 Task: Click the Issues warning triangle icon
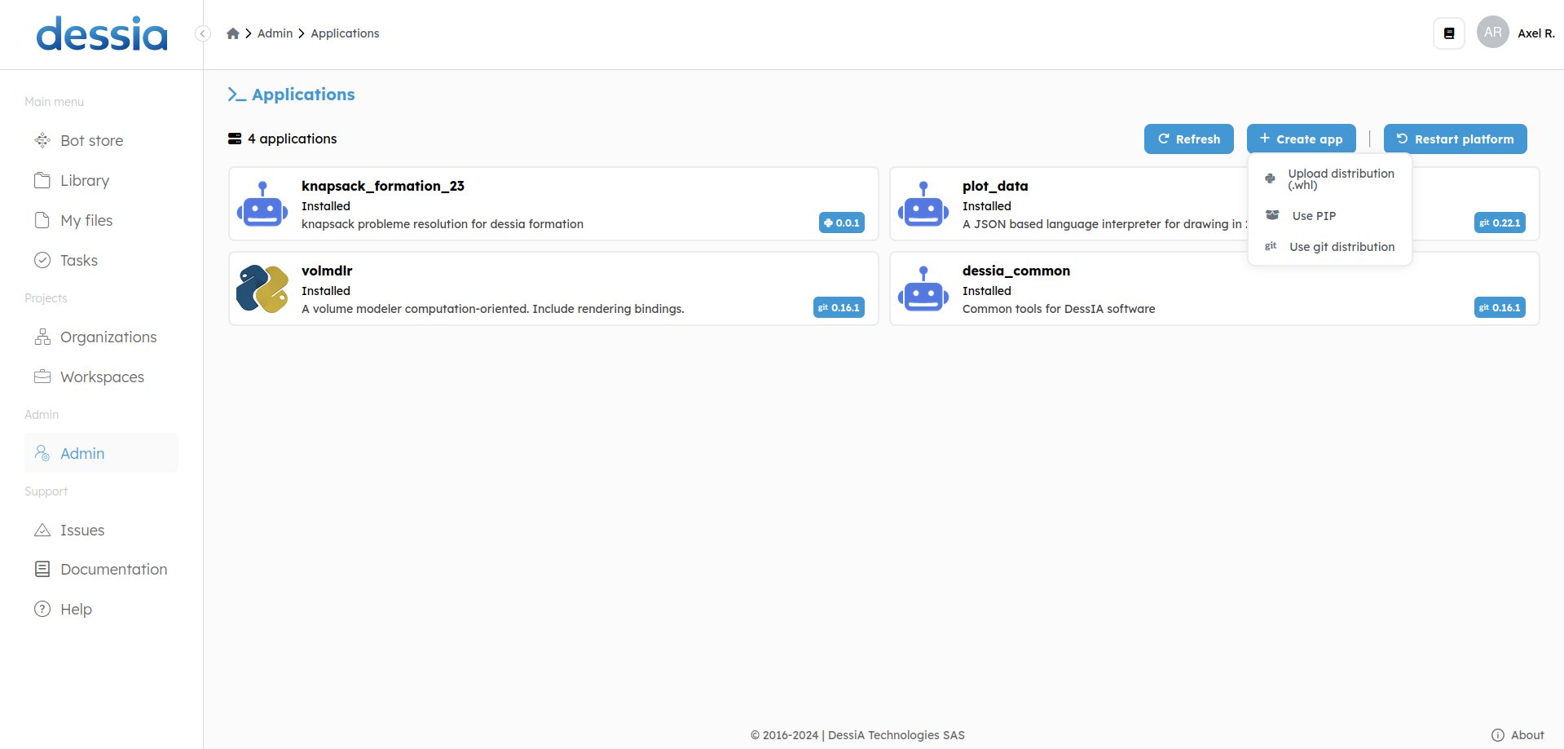point(42,530)
